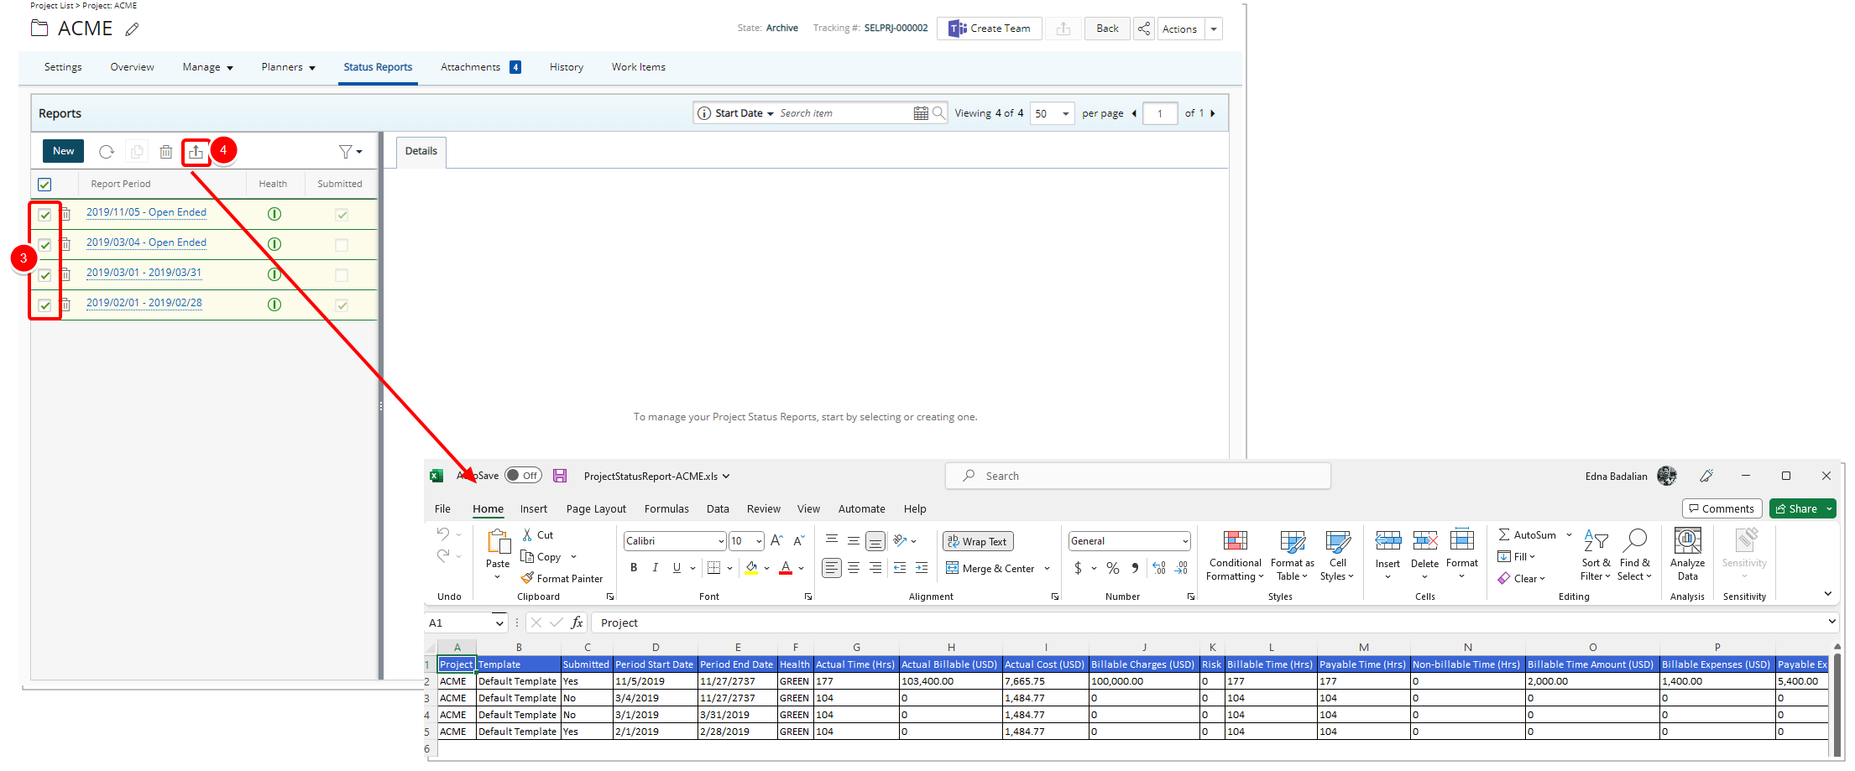Toggle Submitted checkbox for 2019/03/04 row
The width and height of the screenshot is (1855, 771).
[x=341, y=245]
